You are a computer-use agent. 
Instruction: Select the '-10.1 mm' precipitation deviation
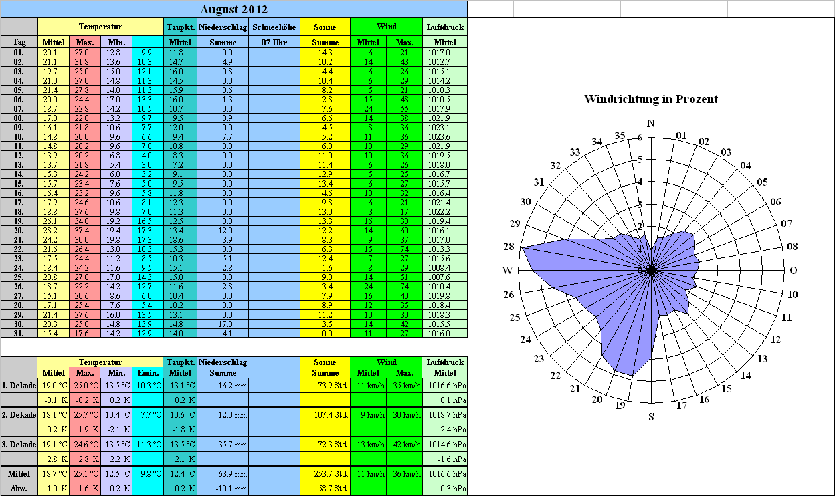(223, 488)
